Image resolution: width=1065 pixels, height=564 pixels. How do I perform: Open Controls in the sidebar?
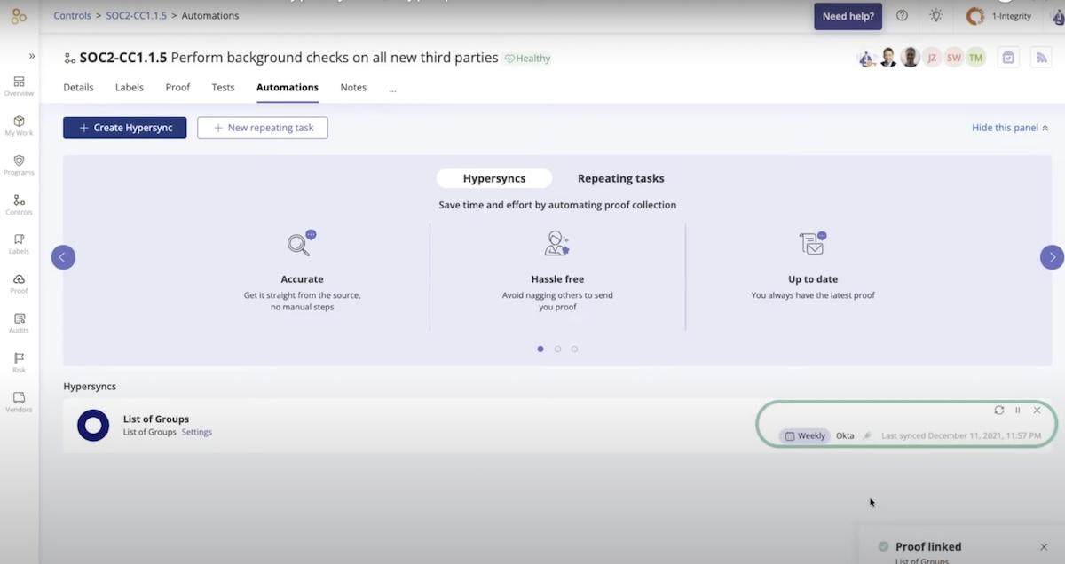point(19,205)
